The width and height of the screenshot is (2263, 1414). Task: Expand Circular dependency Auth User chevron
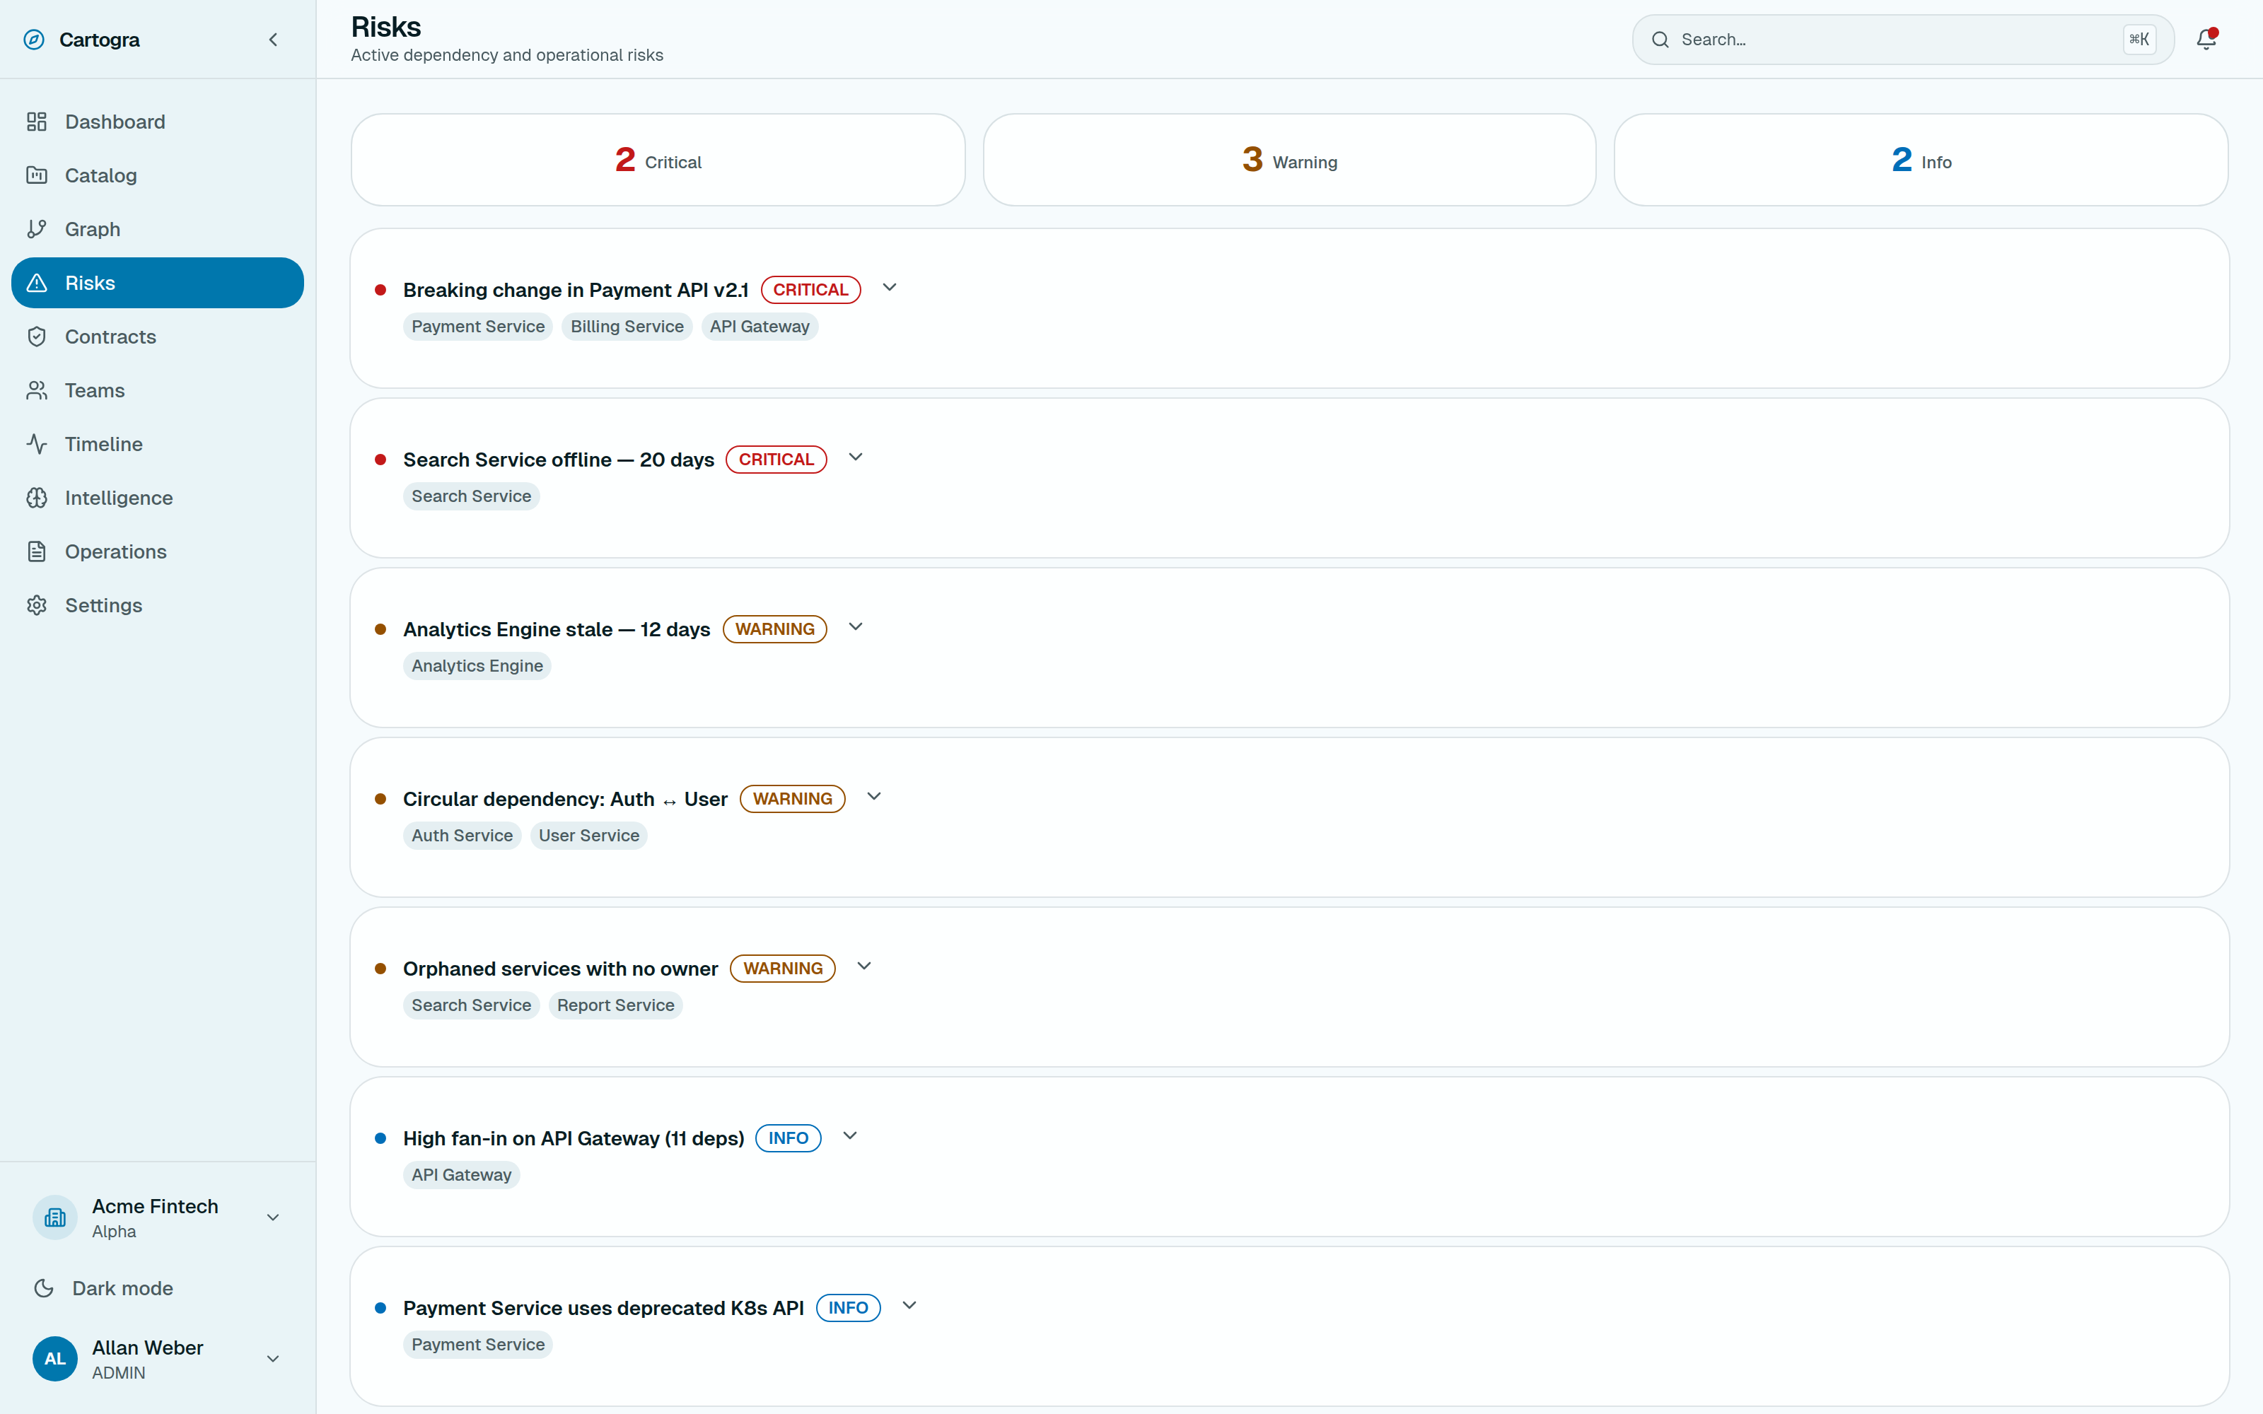pyautogui.click(x=873, y=797)
